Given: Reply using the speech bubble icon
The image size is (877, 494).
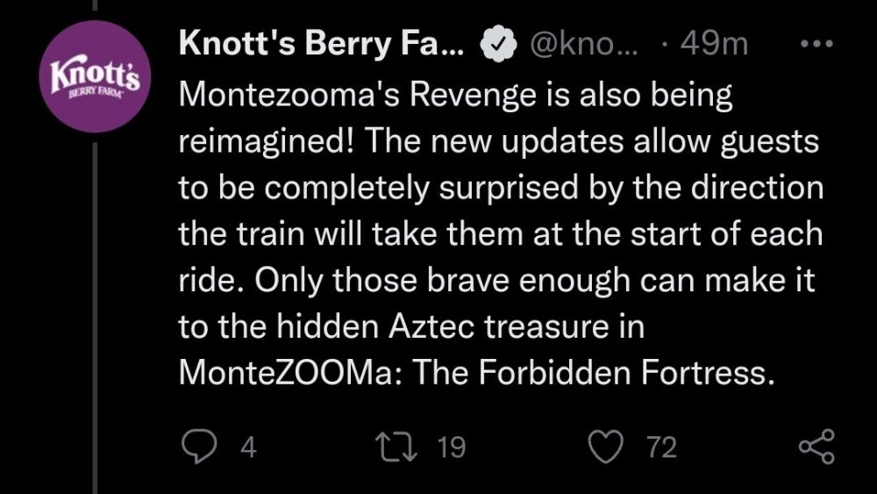Looking at the screenshot, I should [x=199, y=448].
